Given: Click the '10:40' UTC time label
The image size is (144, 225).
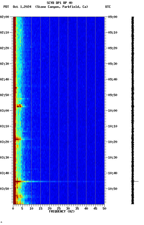Looking at the screenshot, I should coord(113,173).
